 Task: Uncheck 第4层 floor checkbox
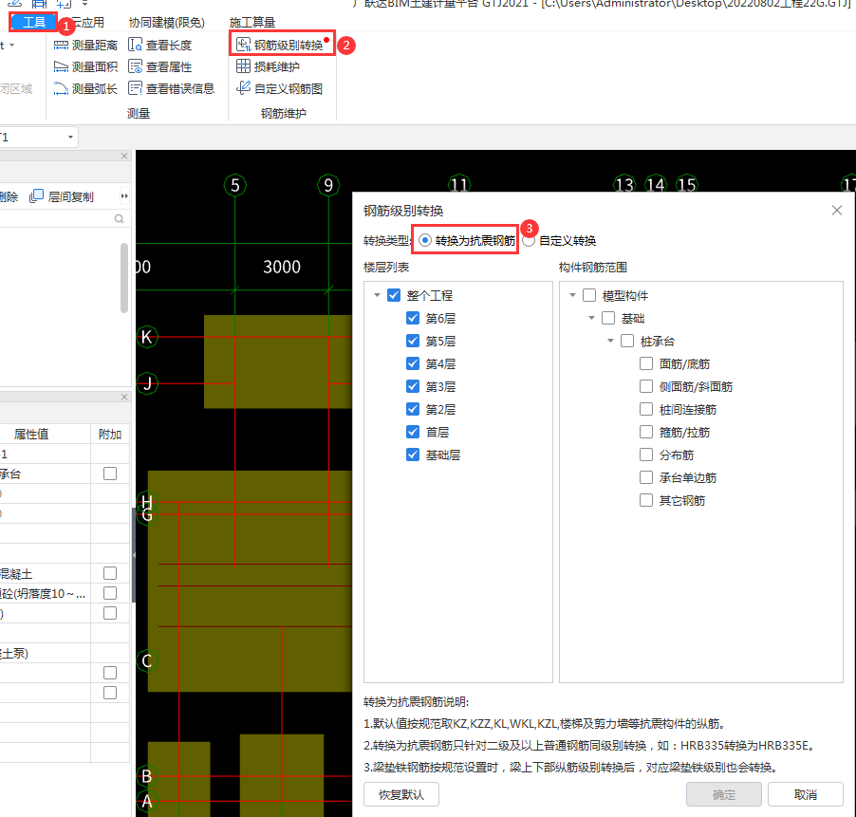413,363
